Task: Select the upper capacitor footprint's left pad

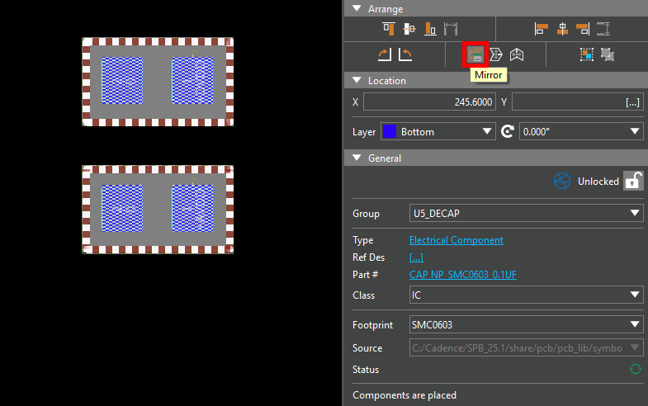Action: (122, 81)
